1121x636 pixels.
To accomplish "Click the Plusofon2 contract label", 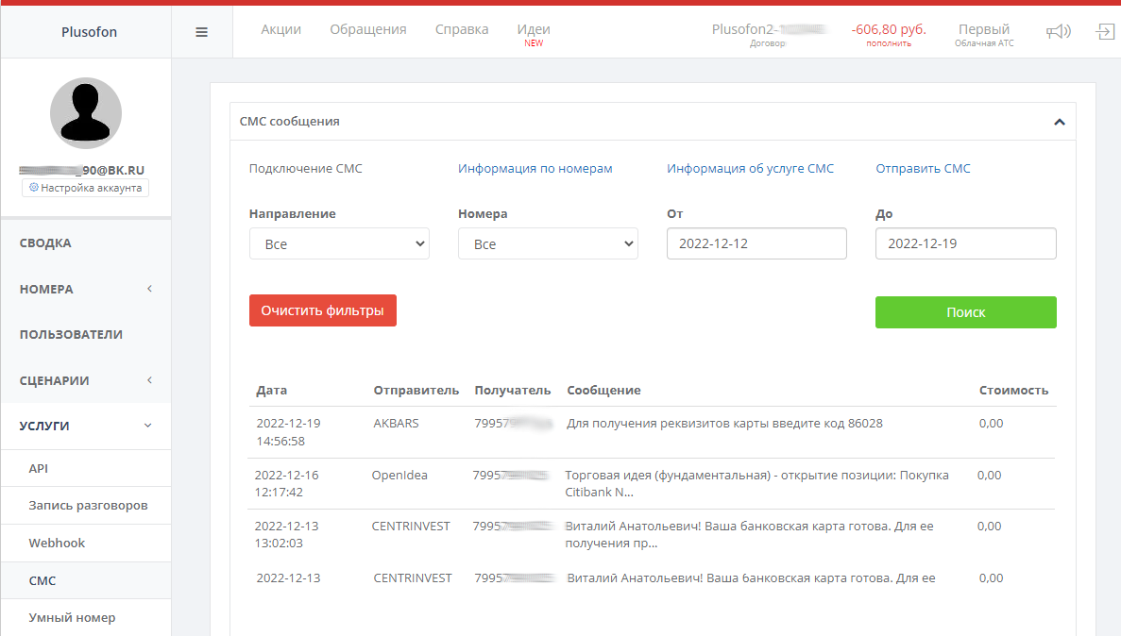I will coord(769,34).
